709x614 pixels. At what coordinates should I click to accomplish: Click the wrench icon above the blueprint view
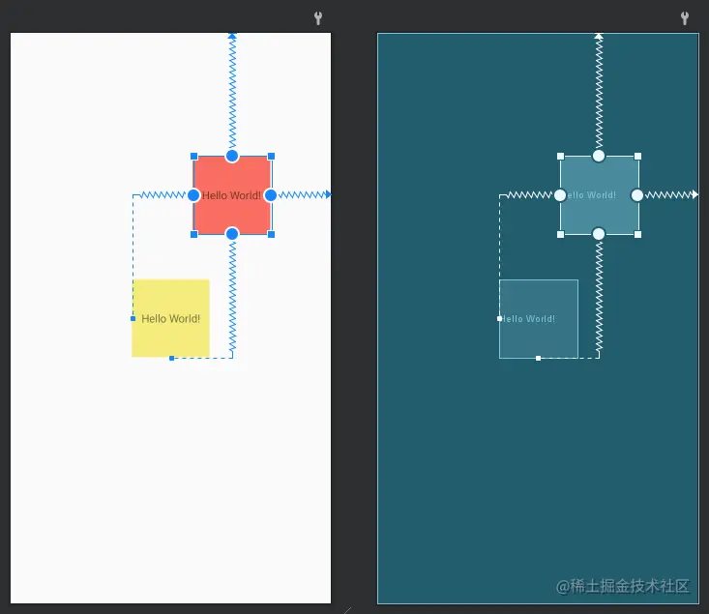pyautogui.click(x=685, y=18)
